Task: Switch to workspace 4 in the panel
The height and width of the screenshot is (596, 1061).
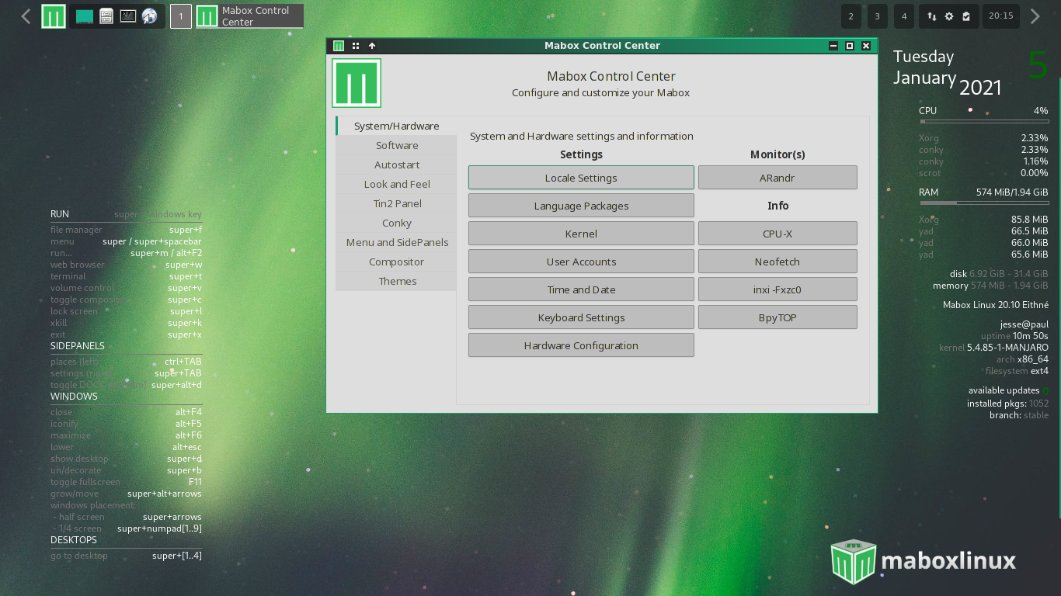Action: point(903,16)
